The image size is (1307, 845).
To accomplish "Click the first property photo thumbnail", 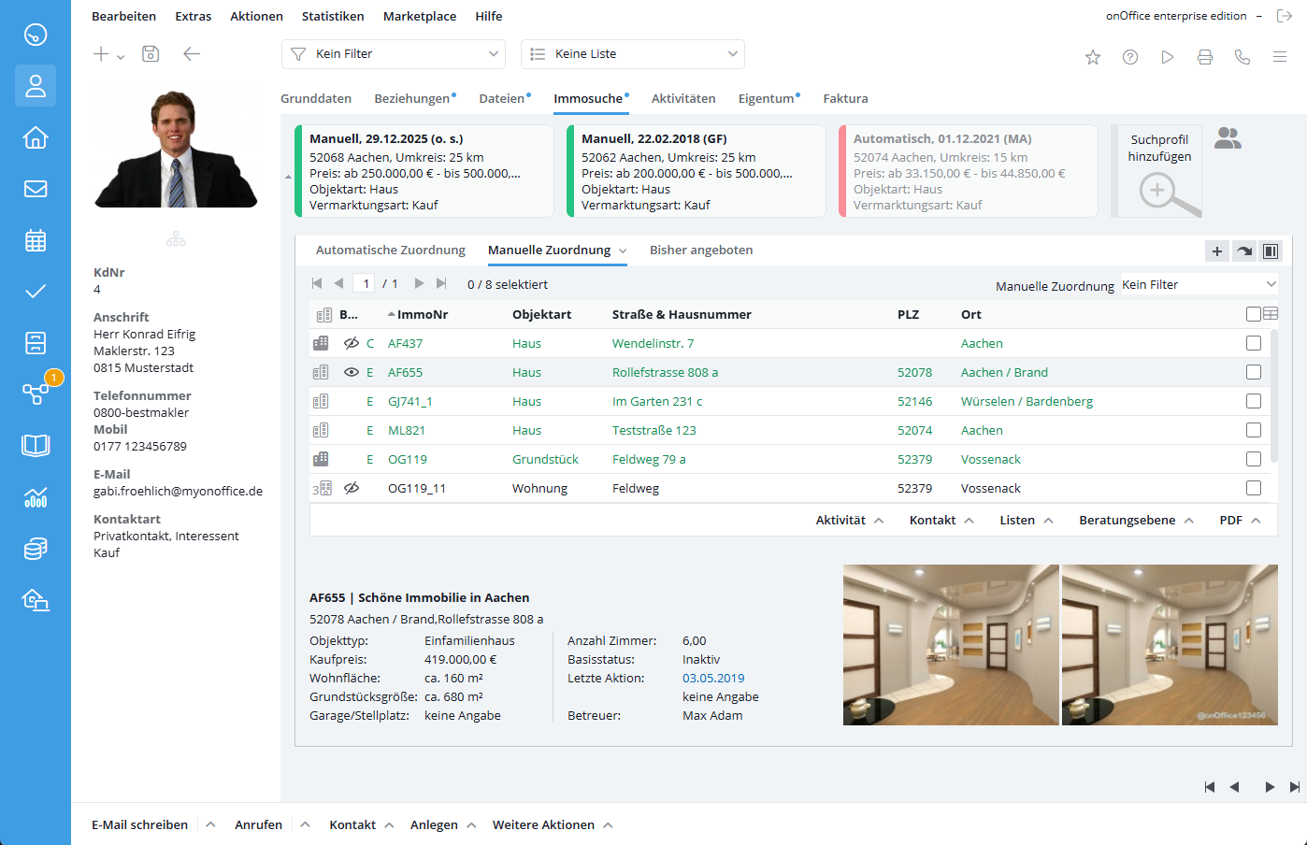I will 951,645.
